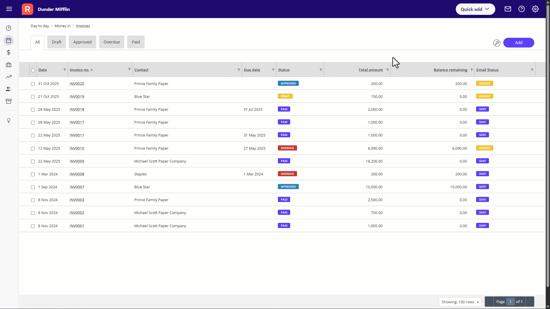
Task: Open the INV0010 invoice link
Action: pyautogui.click(x=77, y=148)
